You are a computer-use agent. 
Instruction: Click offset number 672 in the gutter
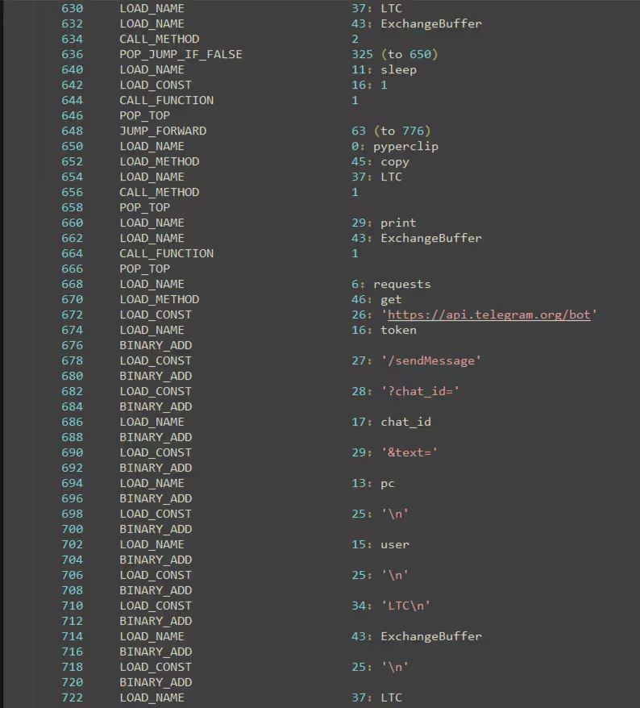pos(72,314)
